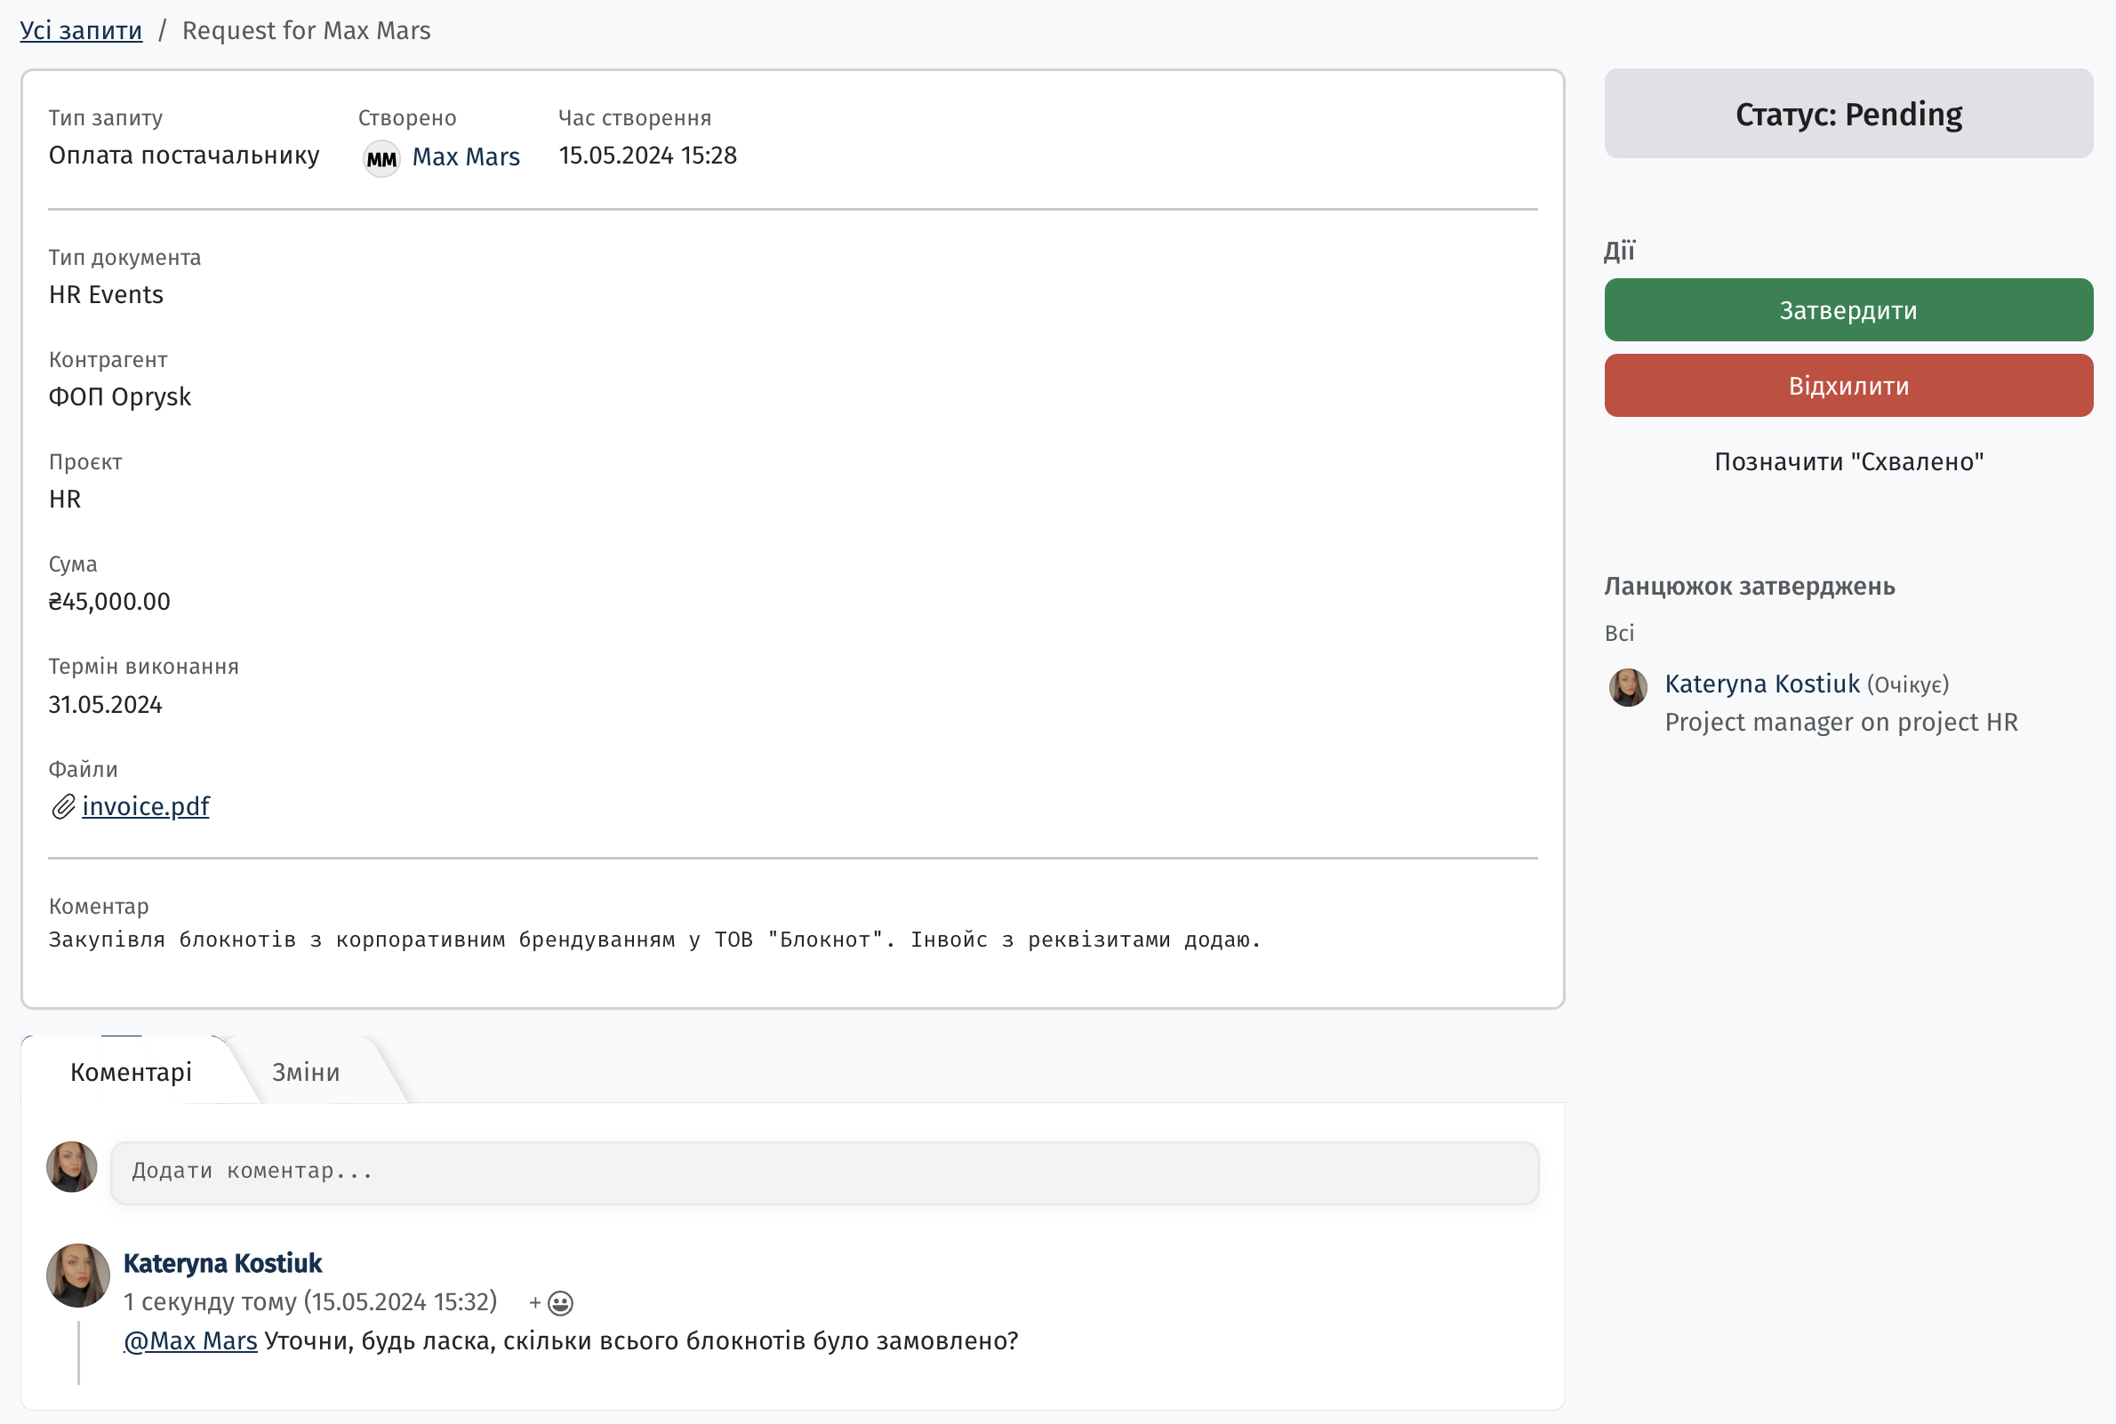Click the request type 'Оплата постачальнику'
This screenshot has height=1424, width=2116.
184,156
